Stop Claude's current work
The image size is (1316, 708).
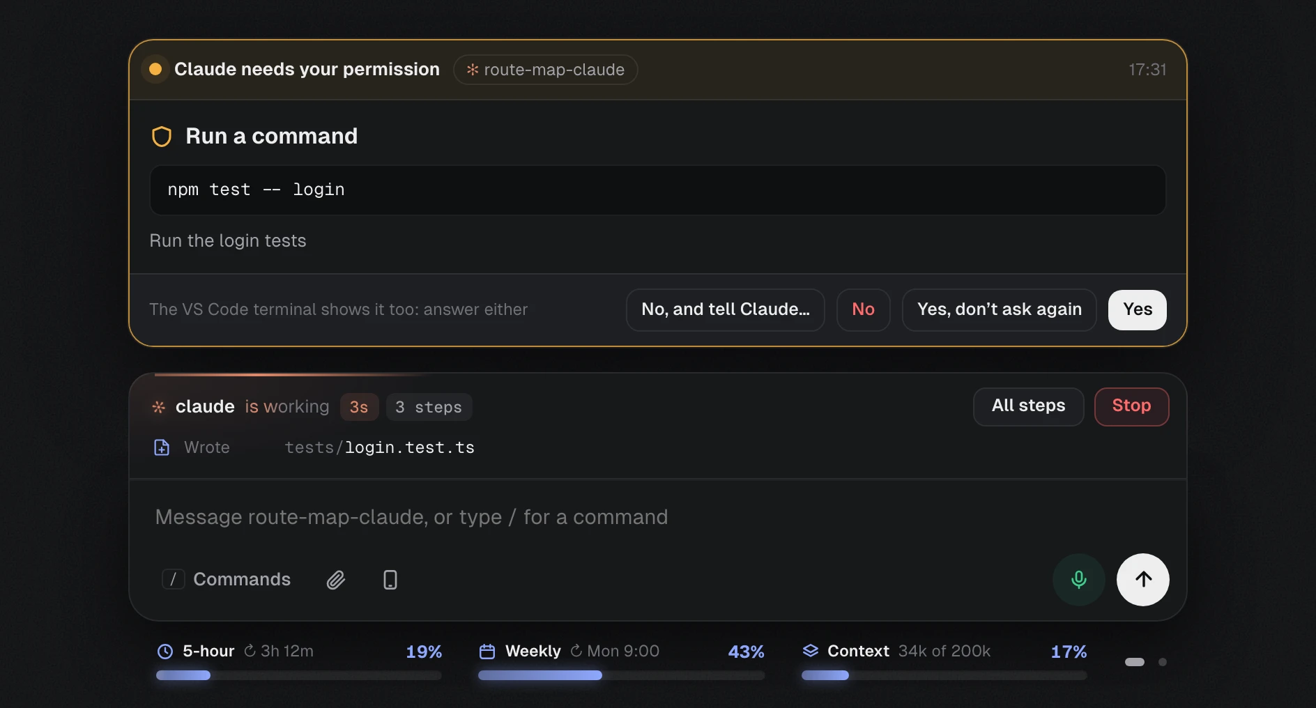point(1131,406)
